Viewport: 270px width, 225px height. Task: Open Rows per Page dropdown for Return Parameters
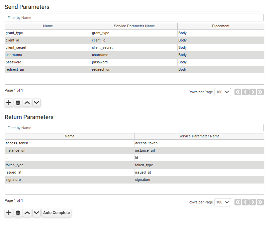pyautogui.click(x=223, y=202)
